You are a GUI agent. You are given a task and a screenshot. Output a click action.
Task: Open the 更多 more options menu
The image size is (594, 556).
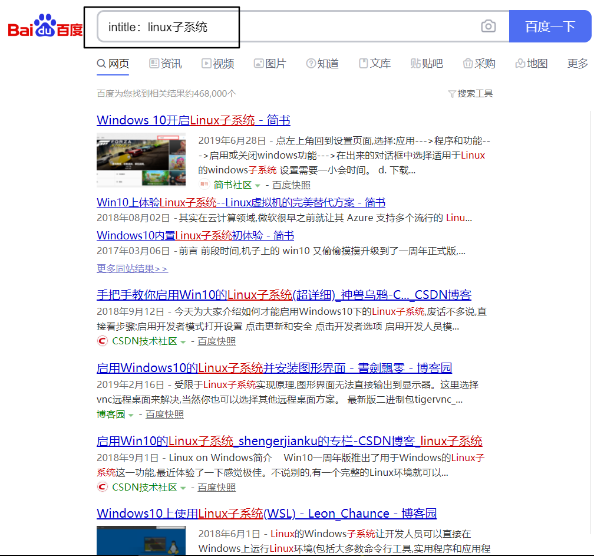point(577,63)
